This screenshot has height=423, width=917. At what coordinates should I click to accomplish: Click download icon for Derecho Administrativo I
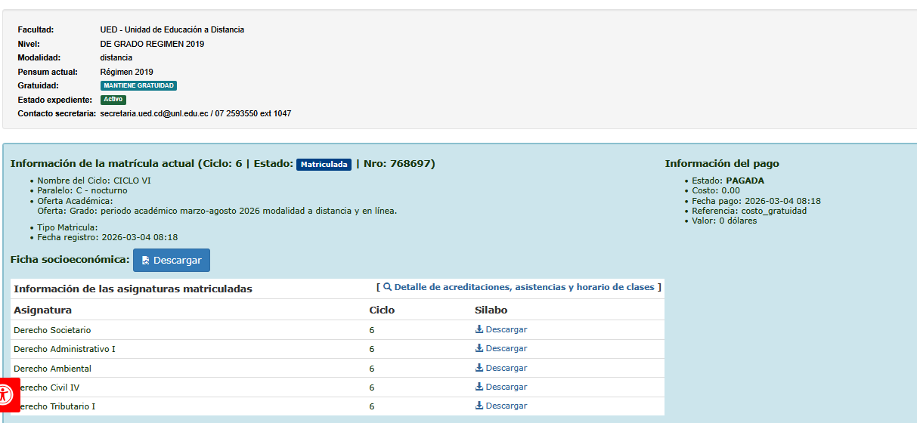point(479,348)
